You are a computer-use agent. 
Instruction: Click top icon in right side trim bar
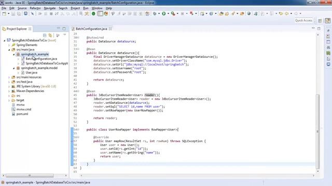[x=328, y=31]
